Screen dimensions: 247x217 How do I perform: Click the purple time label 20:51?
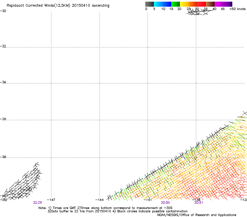(199, 203)
